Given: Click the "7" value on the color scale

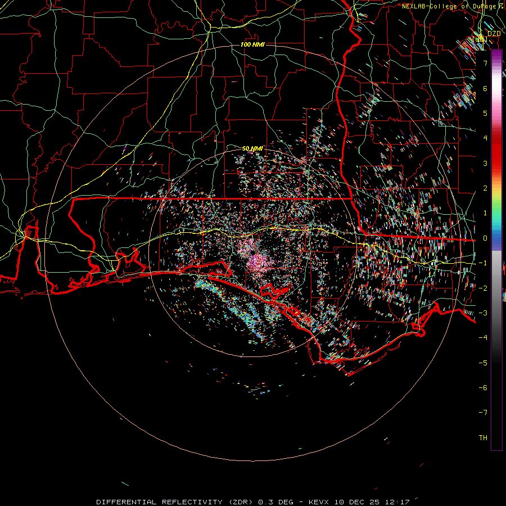Looking at the screenshot, I should pos(485,63).
